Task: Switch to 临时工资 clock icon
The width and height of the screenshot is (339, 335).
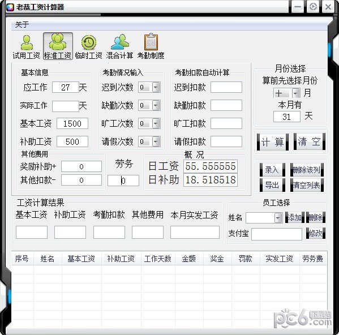Action: [88, 46]
